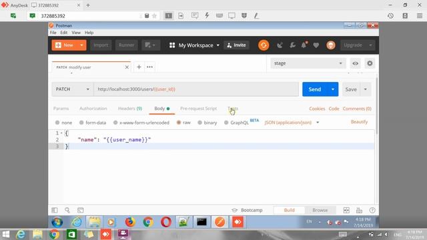The width and height of the screenshot is (427, 240).
Task: Open manage environments gear icon
Action: 370,63
